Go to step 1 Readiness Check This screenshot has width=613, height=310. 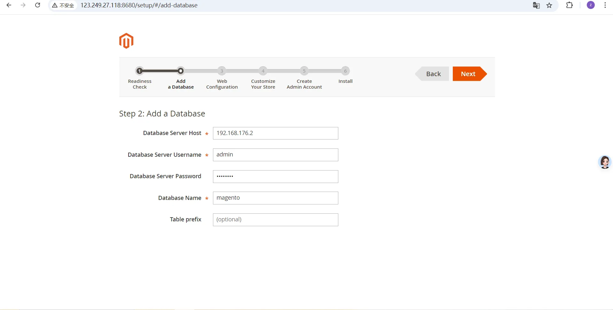(139, 71)
